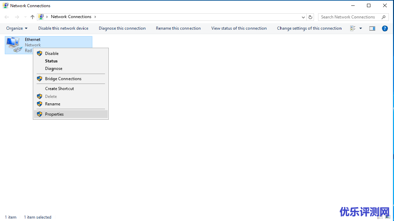Open Help with the question mark icon
The image size is (394, 221).
(x=385, y=28)
